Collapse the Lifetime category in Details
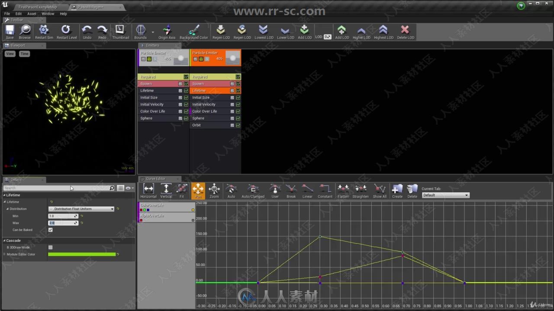This screenshot has width=554, height=311. click(5, 195)
